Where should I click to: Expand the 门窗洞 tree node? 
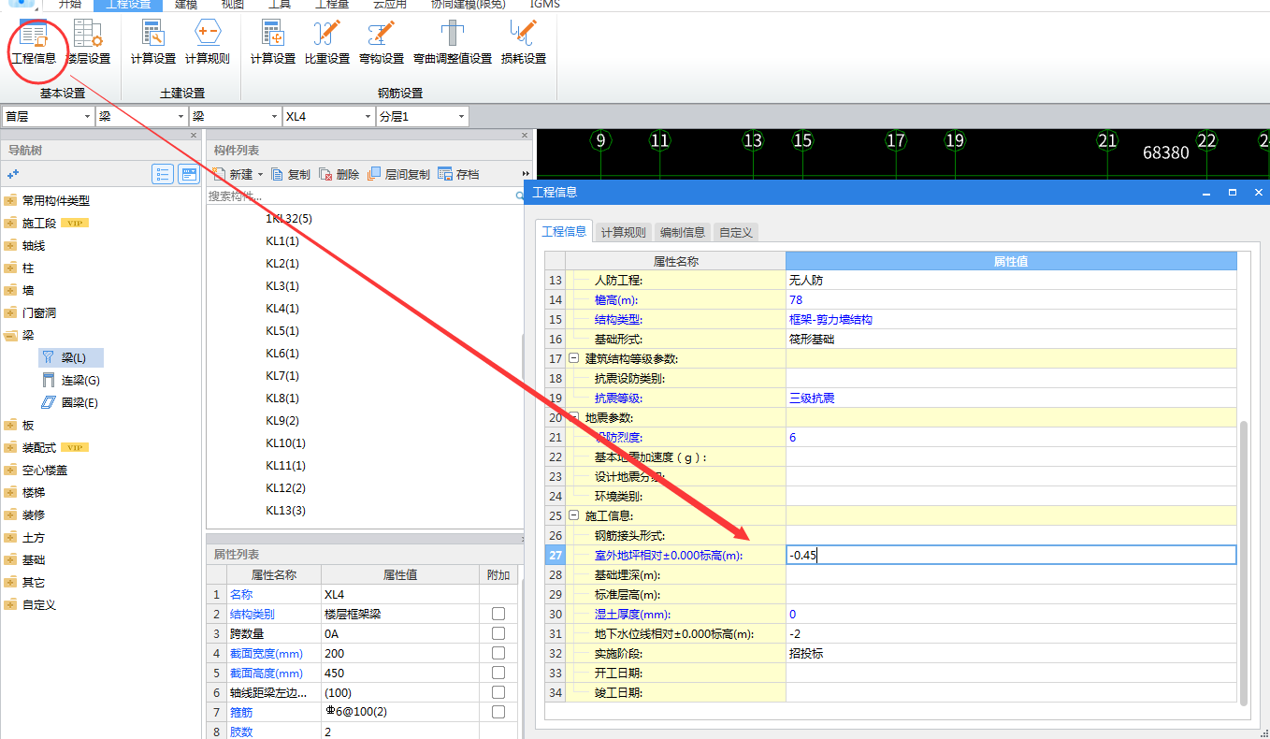pyautogui.click(x=10, y=312)
